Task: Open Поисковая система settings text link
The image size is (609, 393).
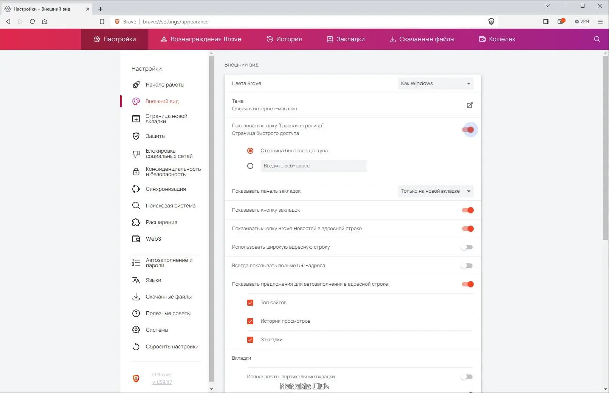Action: (x=171, y=206)
